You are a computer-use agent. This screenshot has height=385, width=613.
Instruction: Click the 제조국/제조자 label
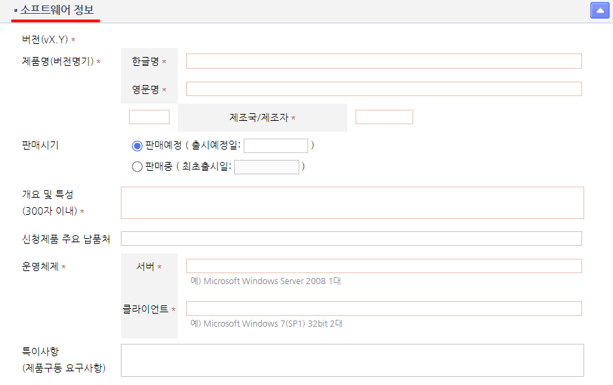tap(259, 117)
